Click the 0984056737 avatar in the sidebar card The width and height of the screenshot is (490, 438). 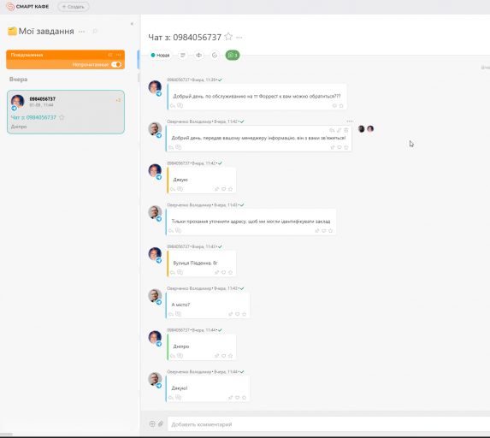pyautogui.click(x=17, y=102)
